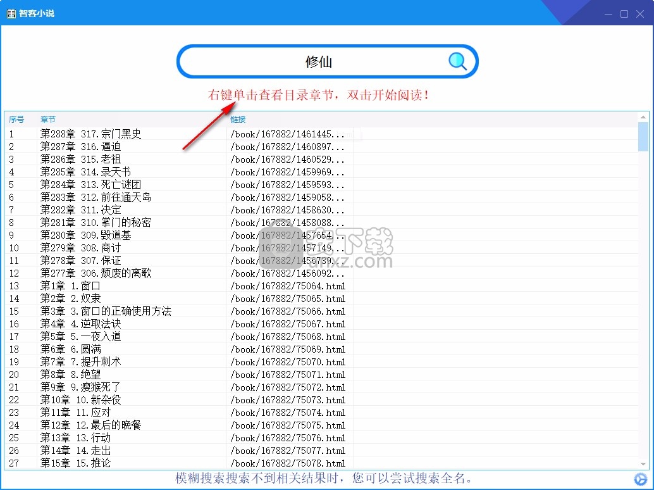The image size is (654, 490).
Task: Select chapter 第278章 307.保证
Action: [x=80, y=260]
